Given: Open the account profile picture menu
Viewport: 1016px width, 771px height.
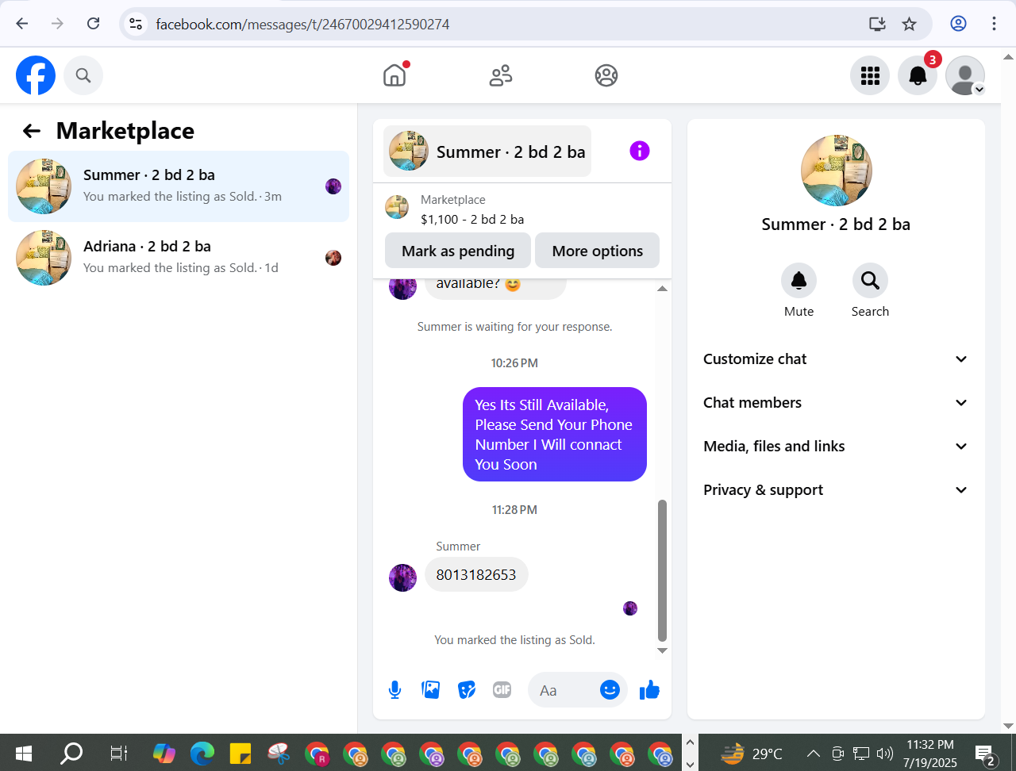Looking at the screenshot, I should (965, 75).
